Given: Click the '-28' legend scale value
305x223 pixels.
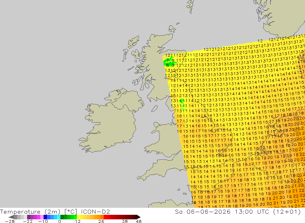Looking at the screenshot, I should click(10, 221).
